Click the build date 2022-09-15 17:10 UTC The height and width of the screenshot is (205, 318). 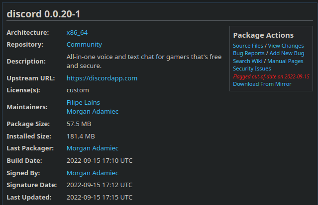coord(100,161)
